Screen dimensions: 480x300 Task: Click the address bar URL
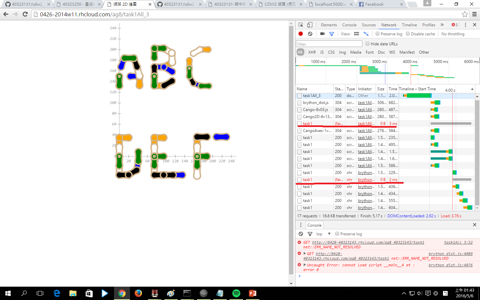pyautogui.click(x=94, y=14)
